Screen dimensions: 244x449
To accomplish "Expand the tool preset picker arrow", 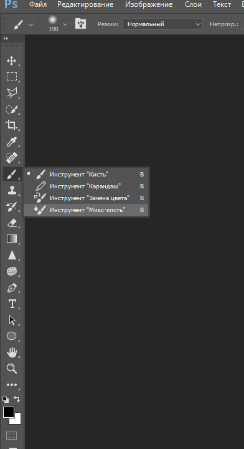I will click(30, 25).
